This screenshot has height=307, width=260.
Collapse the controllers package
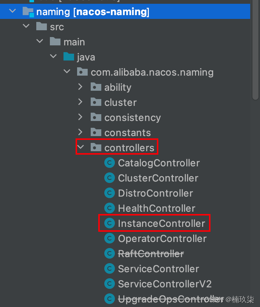(80, 148)
